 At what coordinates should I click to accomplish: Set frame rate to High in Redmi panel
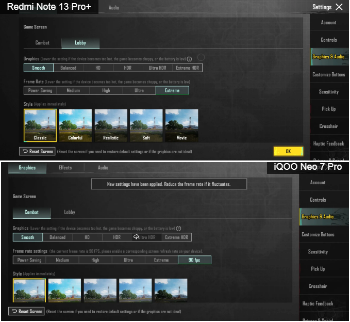pyautogui.click(x=106, y=90)
